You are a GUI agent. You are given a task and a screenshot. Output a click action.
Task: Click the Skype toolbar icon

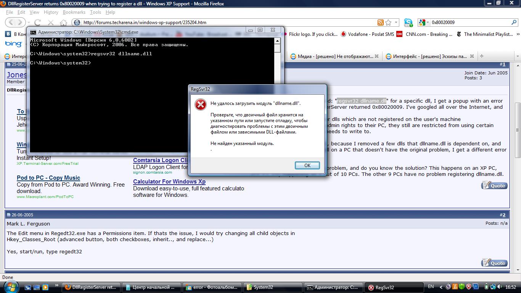[408, 23]
